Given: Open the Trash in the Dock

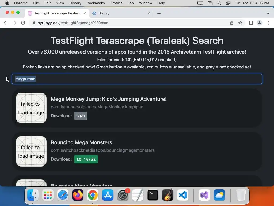Looking at the screenshot, I should 241,195.
